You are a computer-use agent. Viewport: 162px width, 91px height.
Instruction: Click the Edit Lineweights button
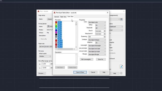point(86,59)
